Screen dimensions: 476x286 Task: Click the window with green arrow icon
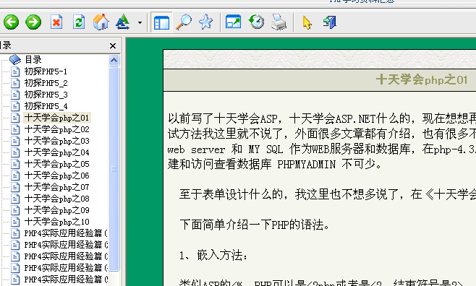pos(234,22)
